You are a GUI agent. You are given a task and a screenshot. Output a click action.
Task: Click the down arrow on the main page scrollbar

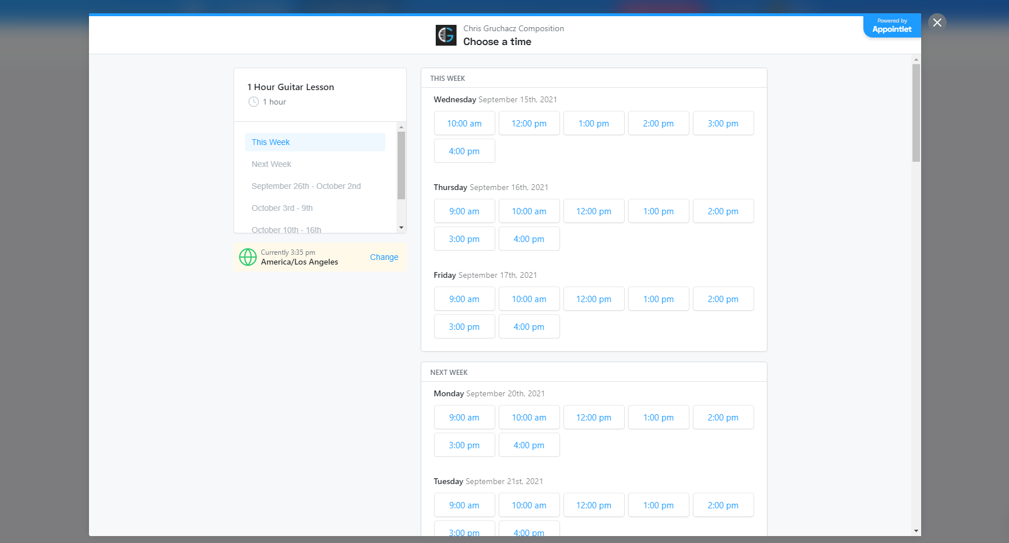pyautogui.click(x=915, y=531)
